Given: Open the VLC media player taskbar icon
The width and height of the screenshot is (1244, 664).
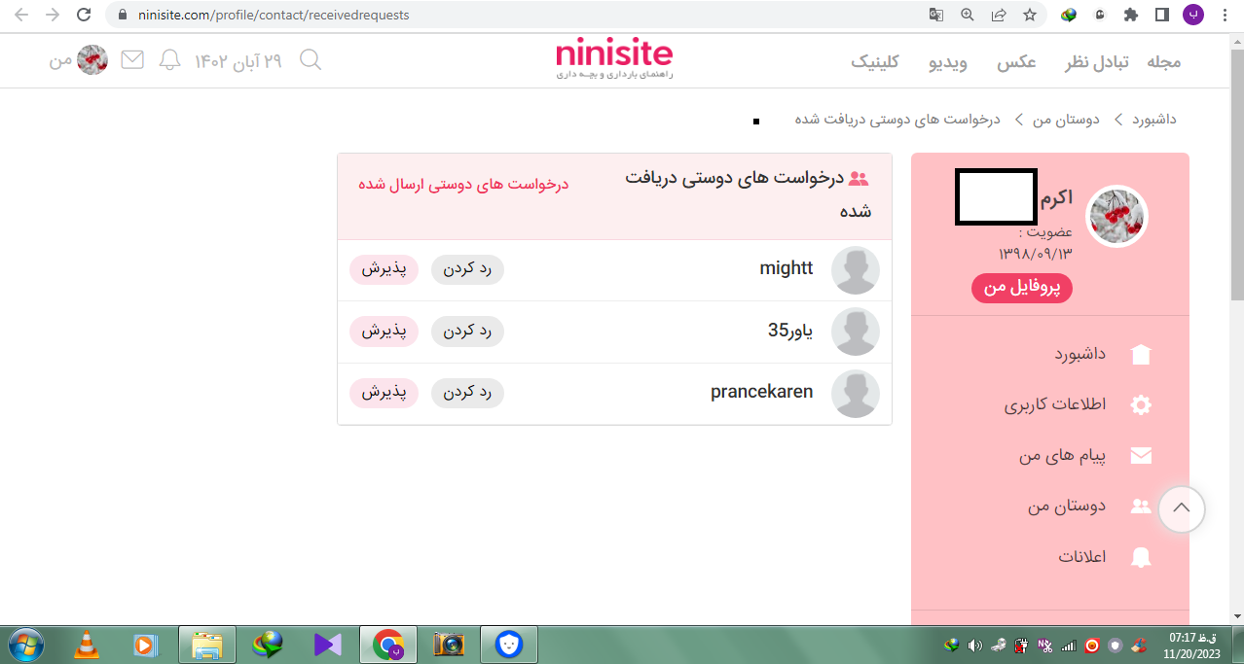Looking at the screenshot, I should point(87,644).
